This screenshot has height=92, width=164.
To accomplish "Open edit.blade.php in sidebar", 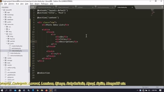I will click(x=16, y=48).
